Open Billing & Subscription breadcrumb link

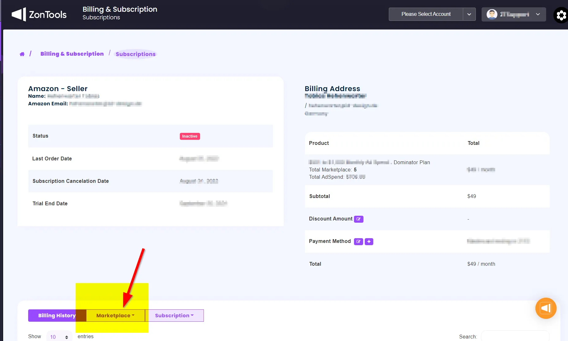coord(72,54)
